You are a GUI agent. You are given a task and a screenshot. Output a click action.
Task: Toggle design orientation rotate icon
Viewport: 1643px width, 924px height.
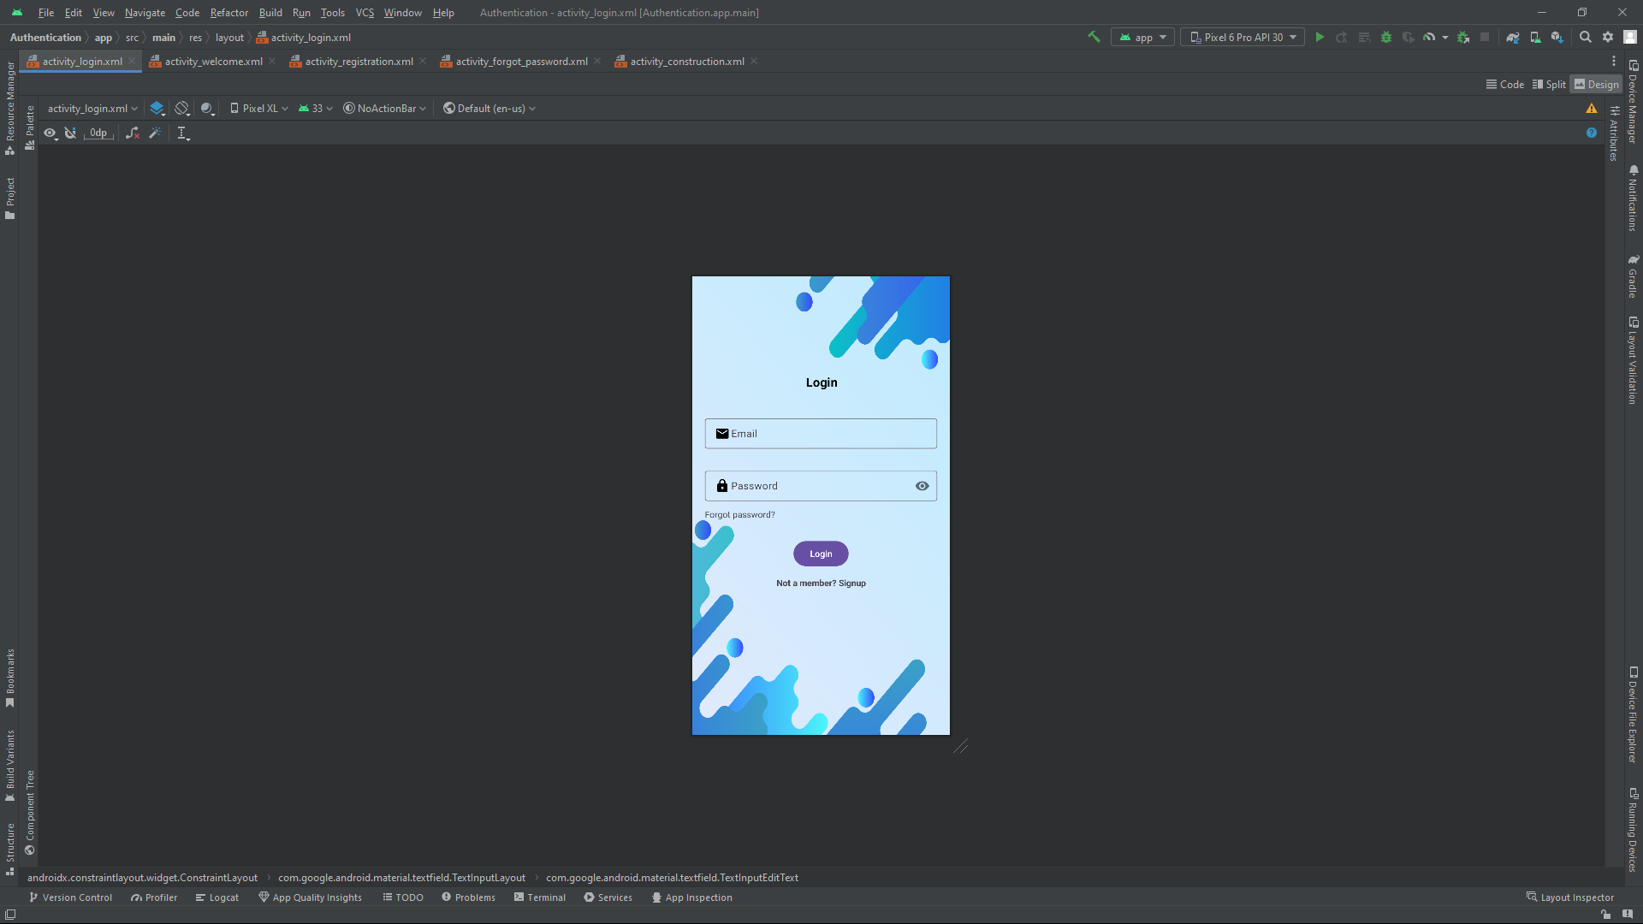click(182, 108)
